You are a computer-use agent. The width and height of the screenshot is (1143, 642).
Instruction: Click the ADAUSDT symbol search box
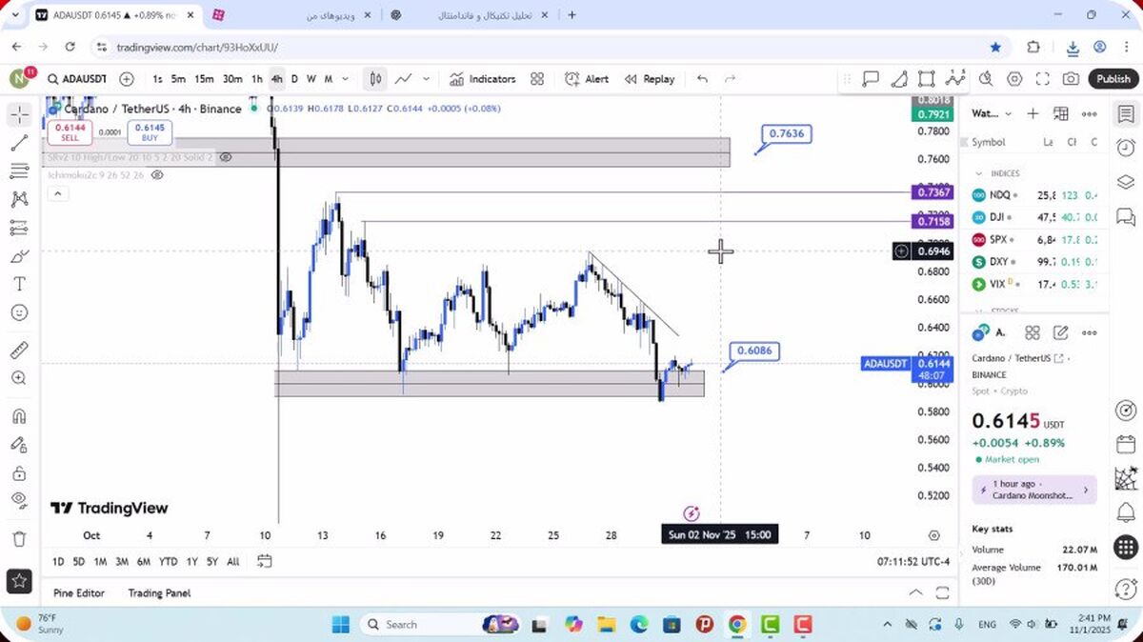point(76,79)
